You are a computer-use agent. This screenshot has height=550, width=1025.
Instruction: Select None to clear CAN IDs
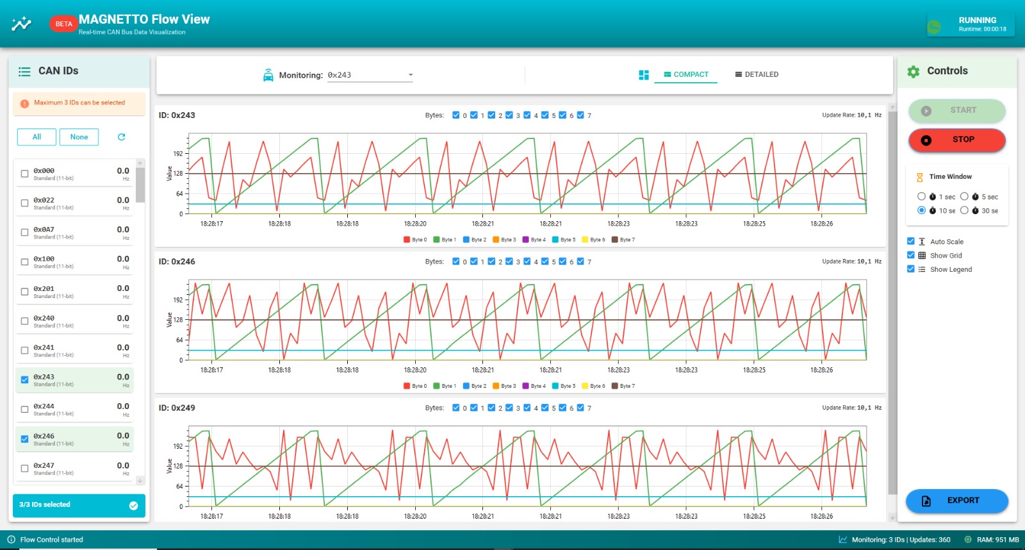79,137
